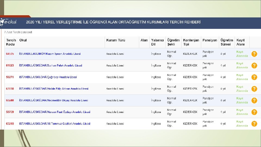Click the Kurum Türü column header
261x147 pixels.
(116, 40)
